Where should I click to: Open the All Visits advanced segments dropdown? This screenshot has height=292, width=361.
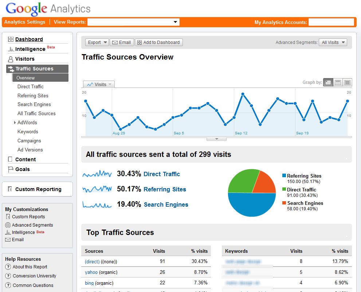click(x=333, y=42)
